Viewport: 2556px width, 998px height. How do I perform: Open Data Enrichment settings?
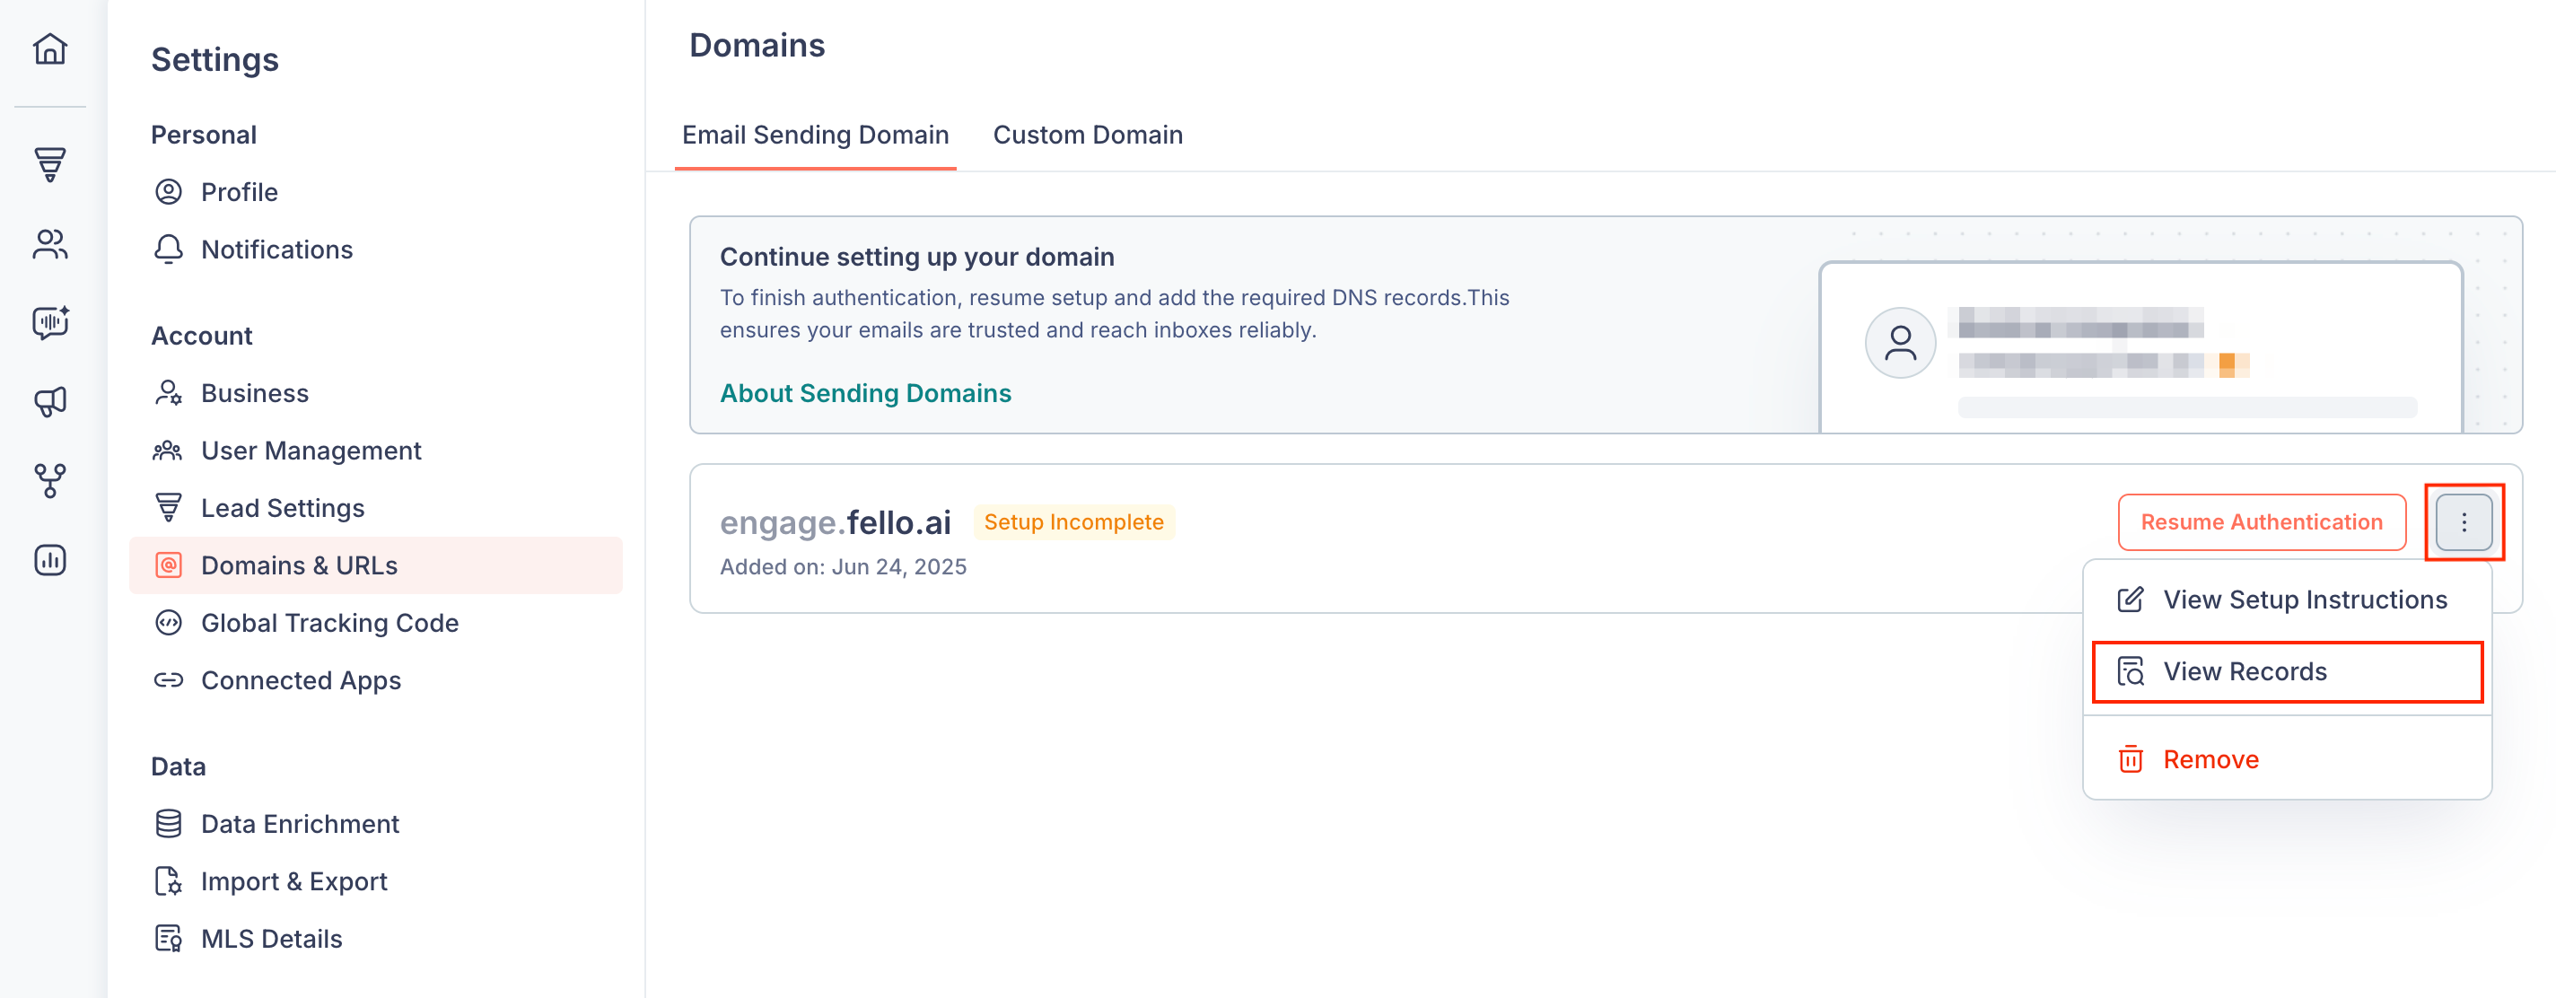[300, 825]
